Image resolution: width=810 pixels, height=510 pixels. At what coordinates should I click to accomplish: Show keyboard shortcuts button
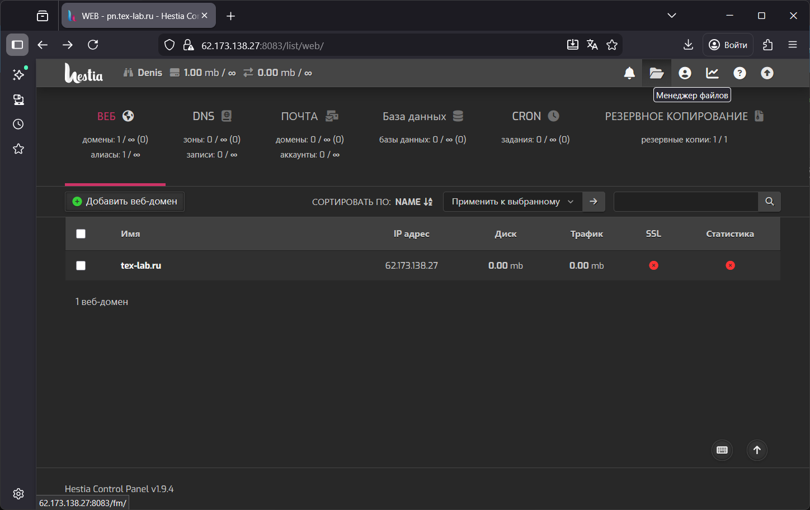coord(722,450)
